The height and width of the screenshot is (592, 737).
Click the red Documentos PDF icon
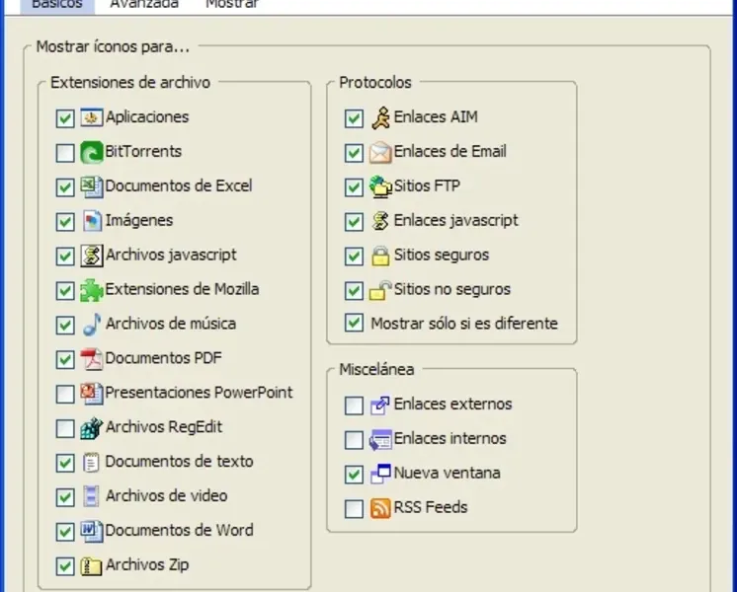pyautogui.click(x=92, y=359)
